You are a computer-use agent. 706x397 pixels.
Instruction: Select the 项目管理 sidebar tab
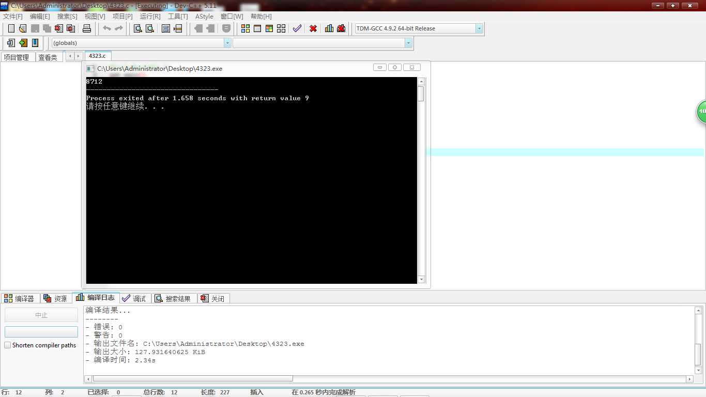(18, 57)
